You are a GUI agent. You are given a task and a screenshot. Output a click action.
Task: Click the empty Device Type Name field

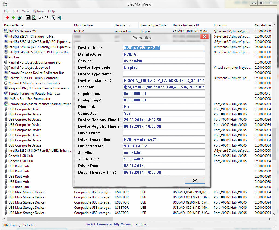164,74
